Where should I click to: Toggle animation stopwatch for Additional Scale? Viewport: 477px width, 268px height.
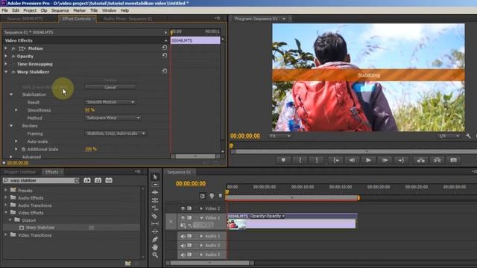[x=23, y=149]
